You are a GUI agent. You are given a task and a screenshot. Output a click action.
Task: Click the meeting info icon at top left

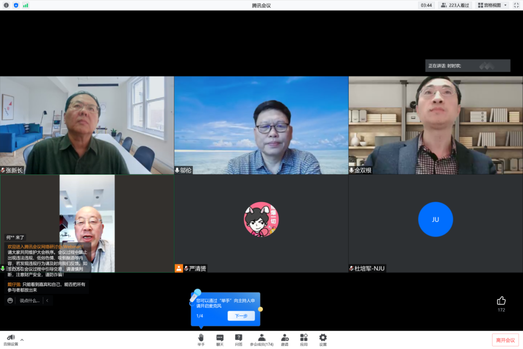(x=6, y=5)
